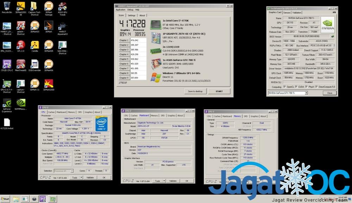Expand the Tools dropdown arrow in the CPU-Z CPU window
The image size is (352, 203).
pos(81,178)
